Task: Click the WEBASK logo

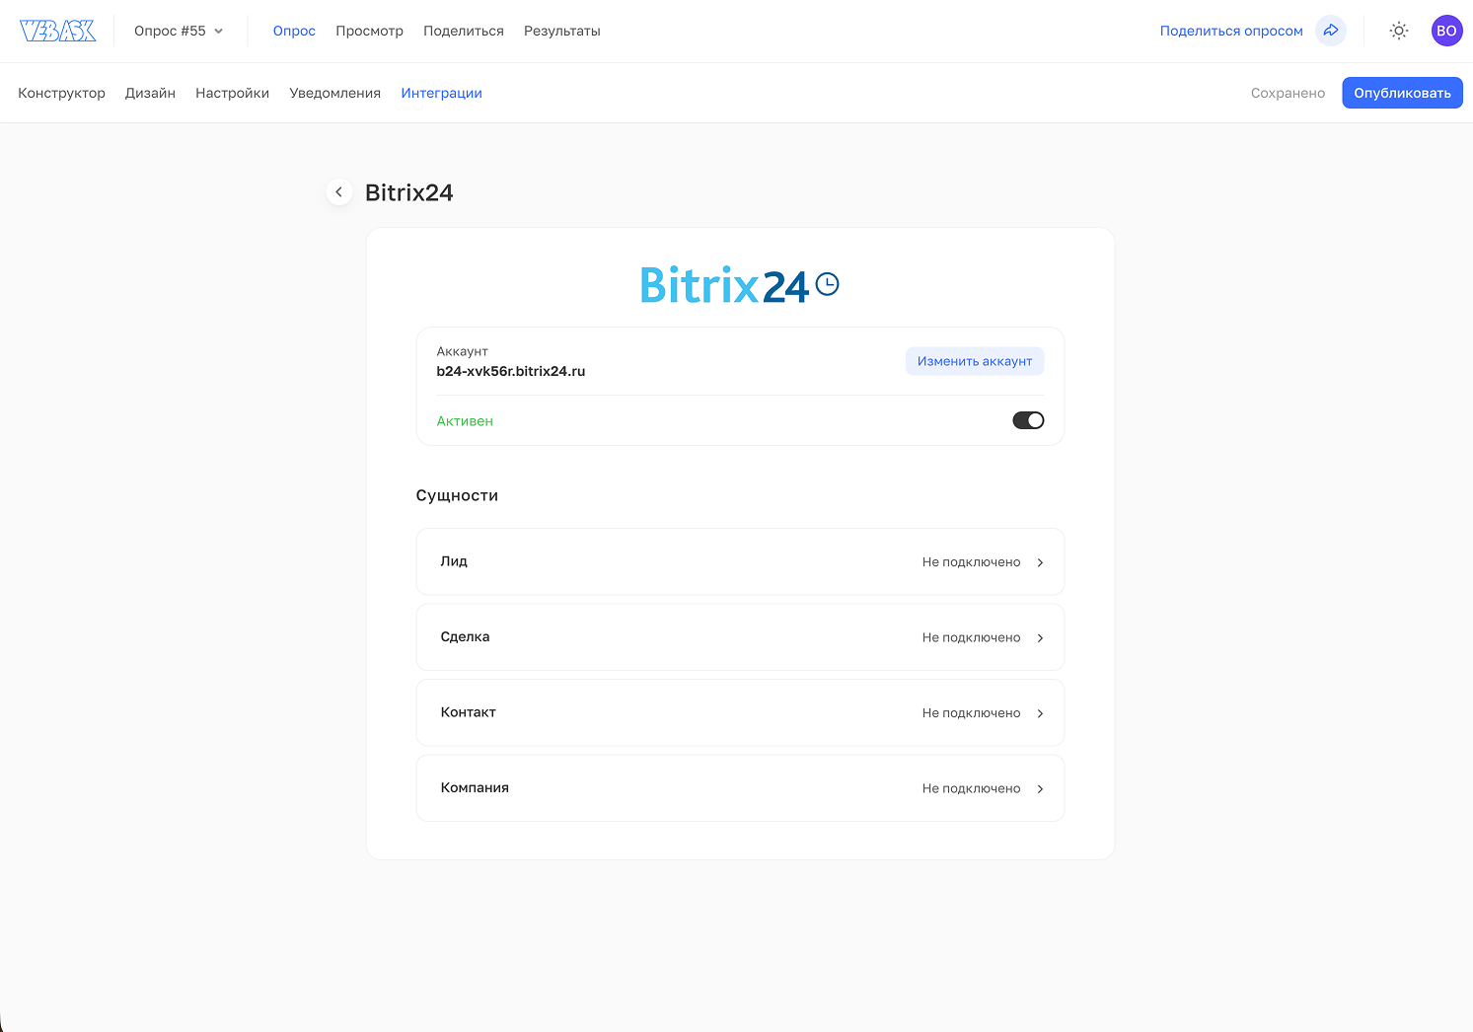Action: point(58,31)
